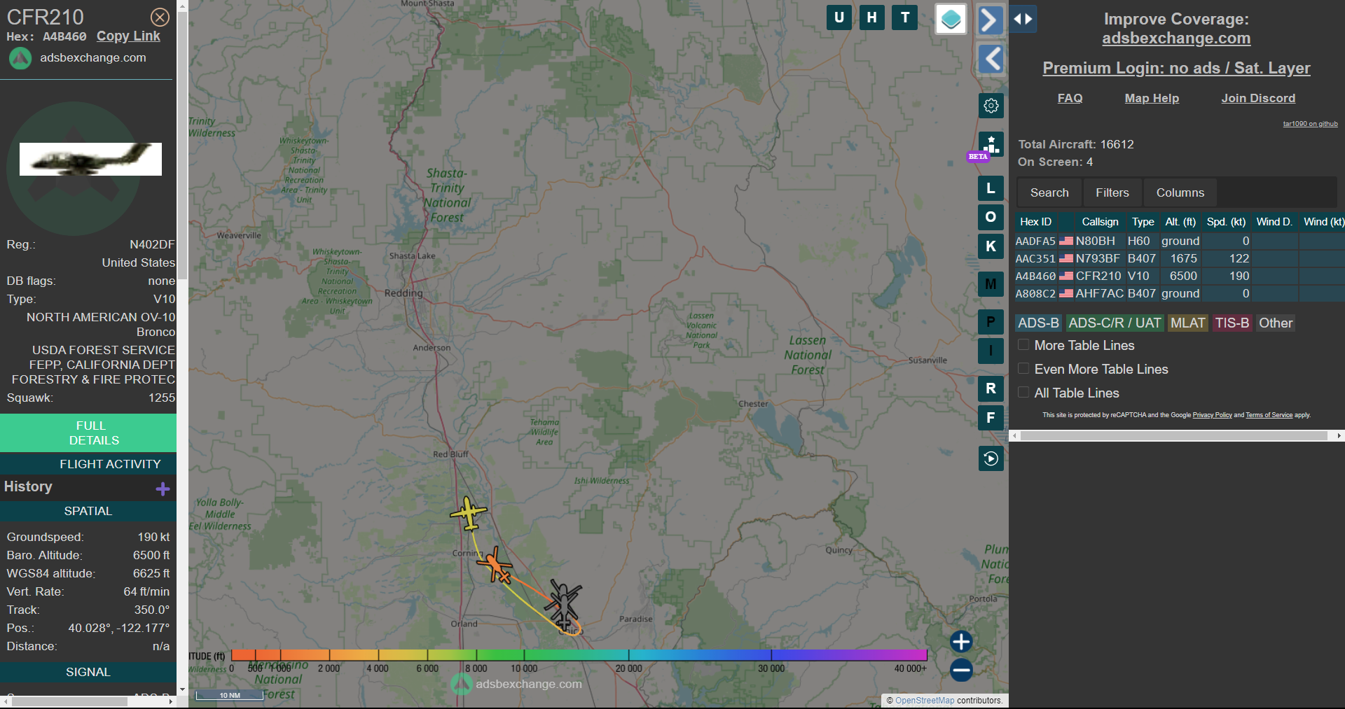The height and width of the screenshot is (709, 1345).
Task: Toggle the MLAT source filter
Action: pos(1187,323)
